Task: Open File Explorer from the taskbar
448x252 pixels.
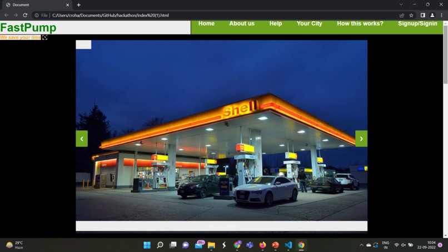Action: pyautogui.click(x=211, y=245)
